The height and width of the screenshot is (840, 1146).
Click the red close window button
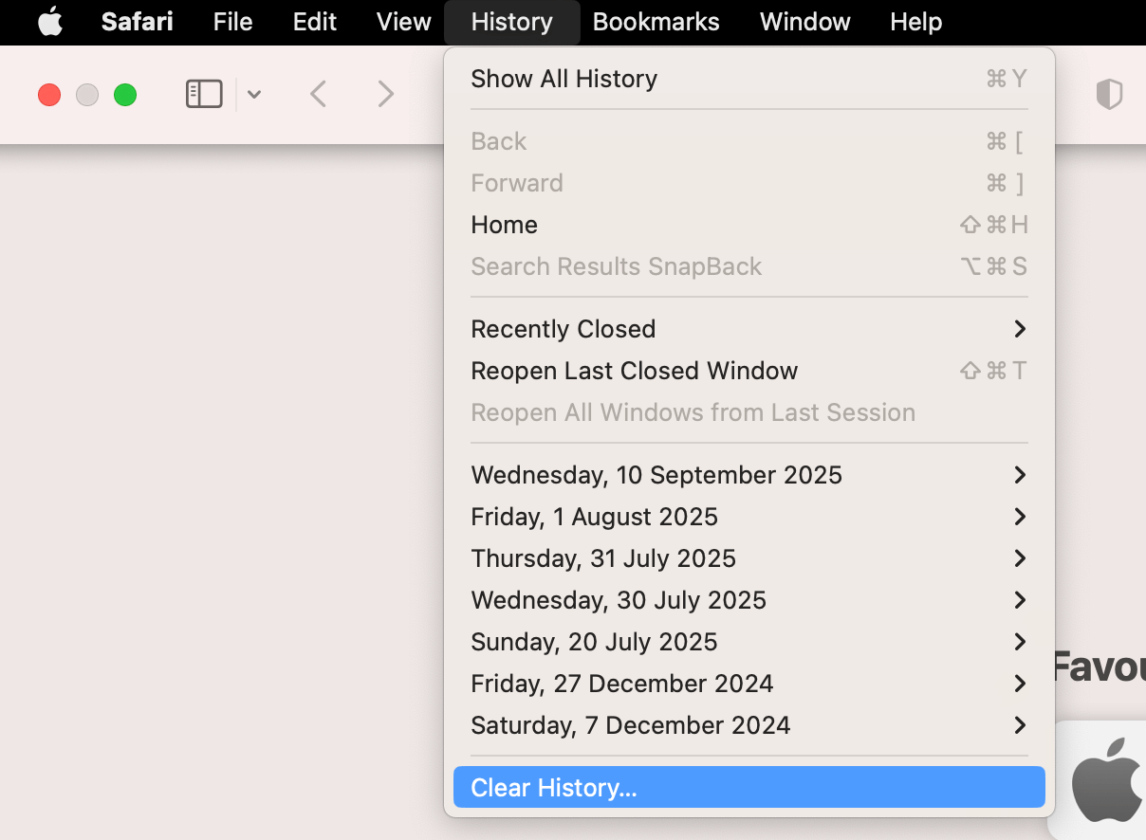tap(49, 95)
